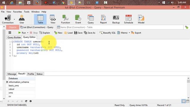Viewport: 190px width, 107px height.
Task: Open the Help menu
Action: 44,12
